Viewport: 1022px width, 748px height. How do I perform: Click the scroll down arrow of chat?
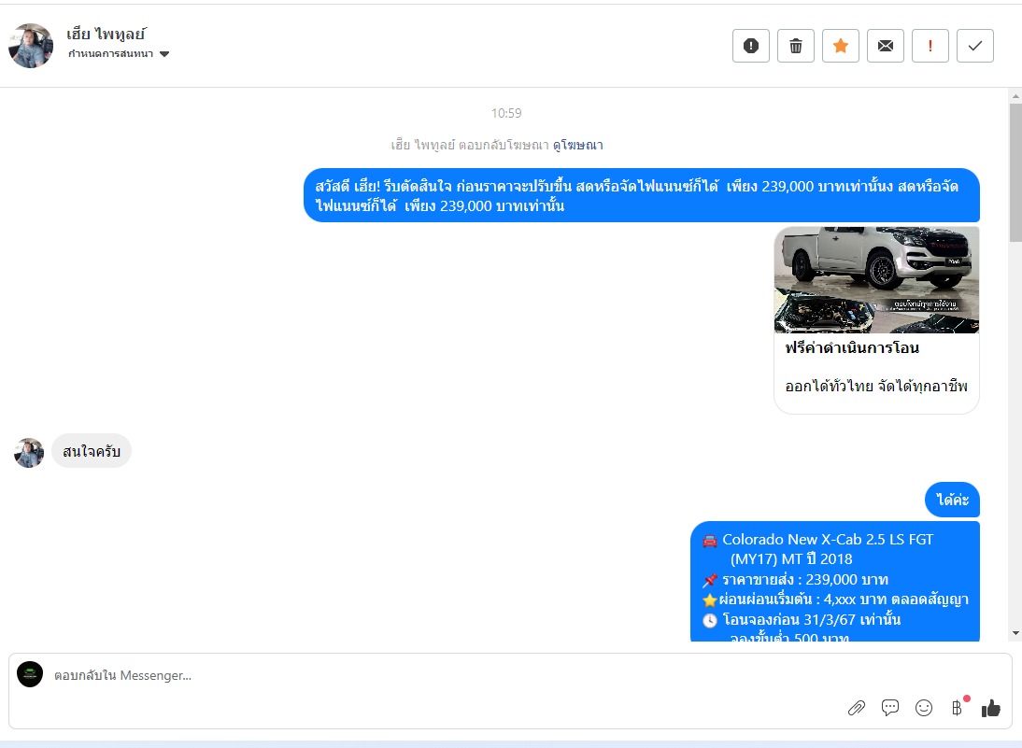[x=1015, y=634]
